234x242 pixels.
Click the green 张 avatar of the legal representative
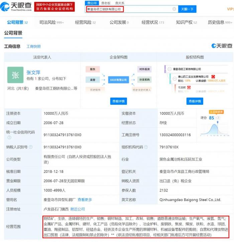point(15,75)
